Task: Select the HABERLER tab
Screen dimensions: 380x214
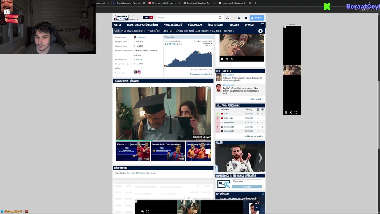Action: pos(206,31)
